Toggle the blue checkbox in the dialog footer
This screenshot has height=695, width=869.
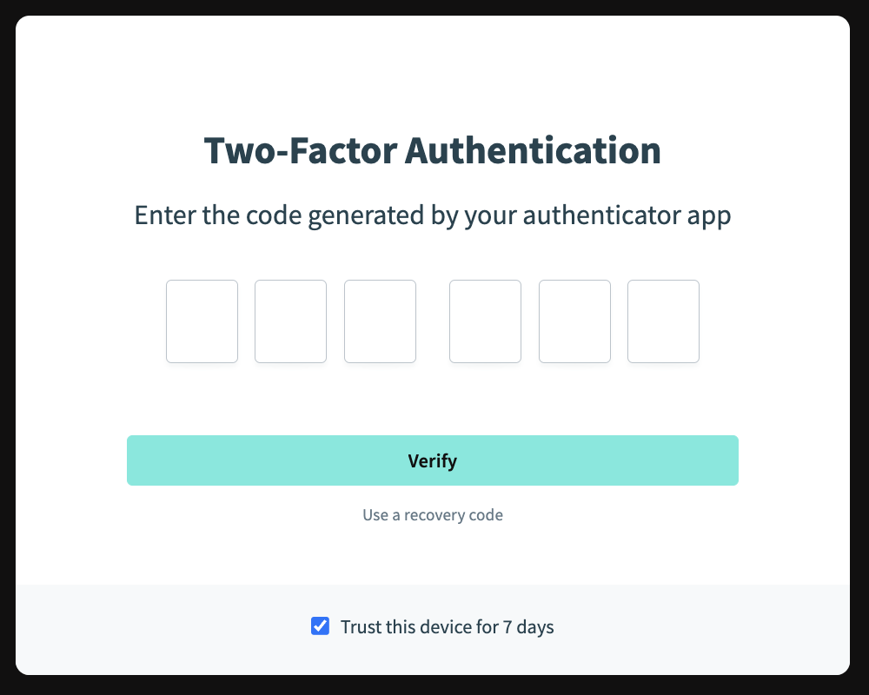pos(320,626)
